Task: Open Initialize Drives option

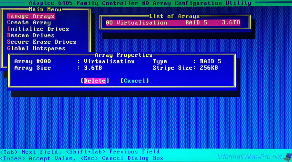Action: pyautogui.click(x=38, y=29)
